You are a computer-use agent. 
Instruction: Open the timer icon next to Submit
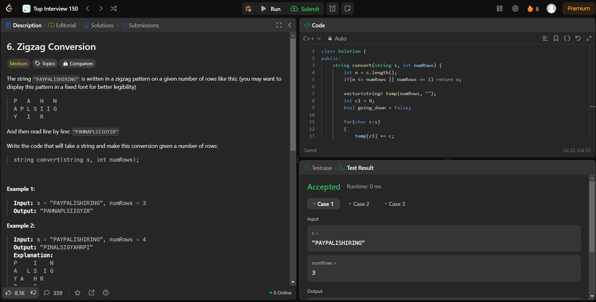click(332, 8)
